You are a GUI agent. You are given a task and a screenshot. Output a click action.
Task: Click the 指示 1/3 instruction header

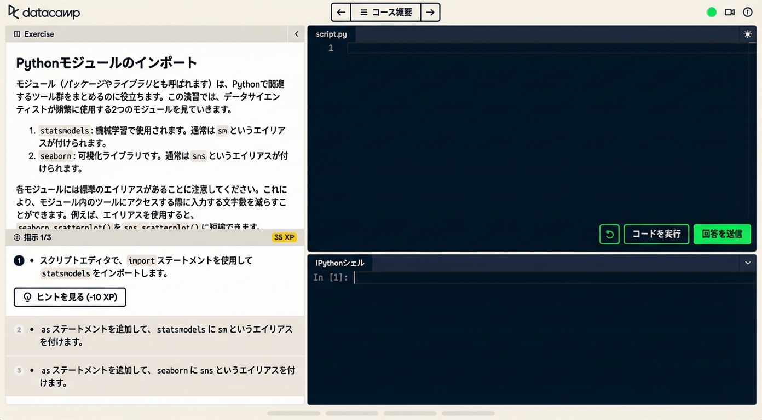pos(37,237)
